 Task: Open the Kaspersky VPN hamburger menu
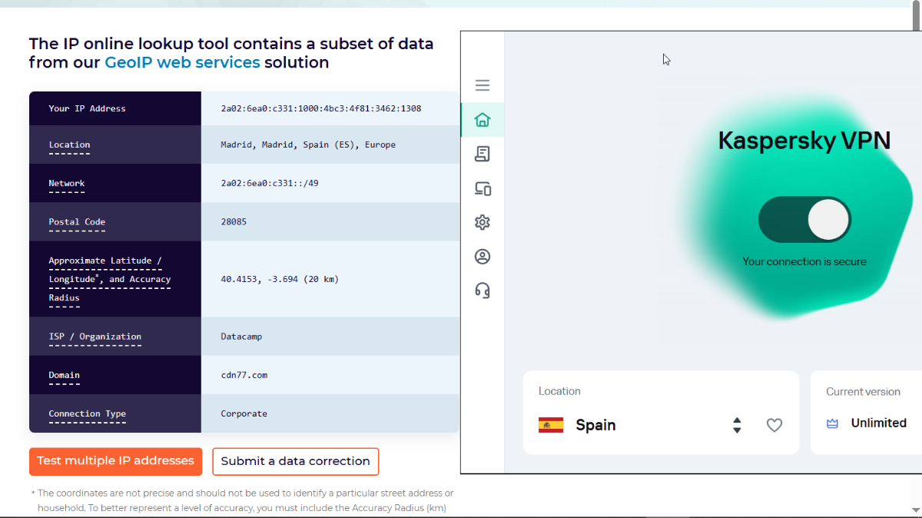click(x=483, y=85)
